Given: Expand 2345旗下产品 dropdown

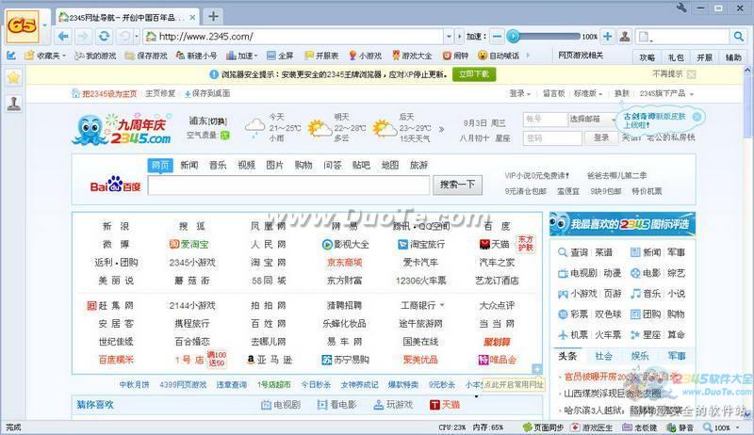Looking at the screenshot, I should 666,93.
